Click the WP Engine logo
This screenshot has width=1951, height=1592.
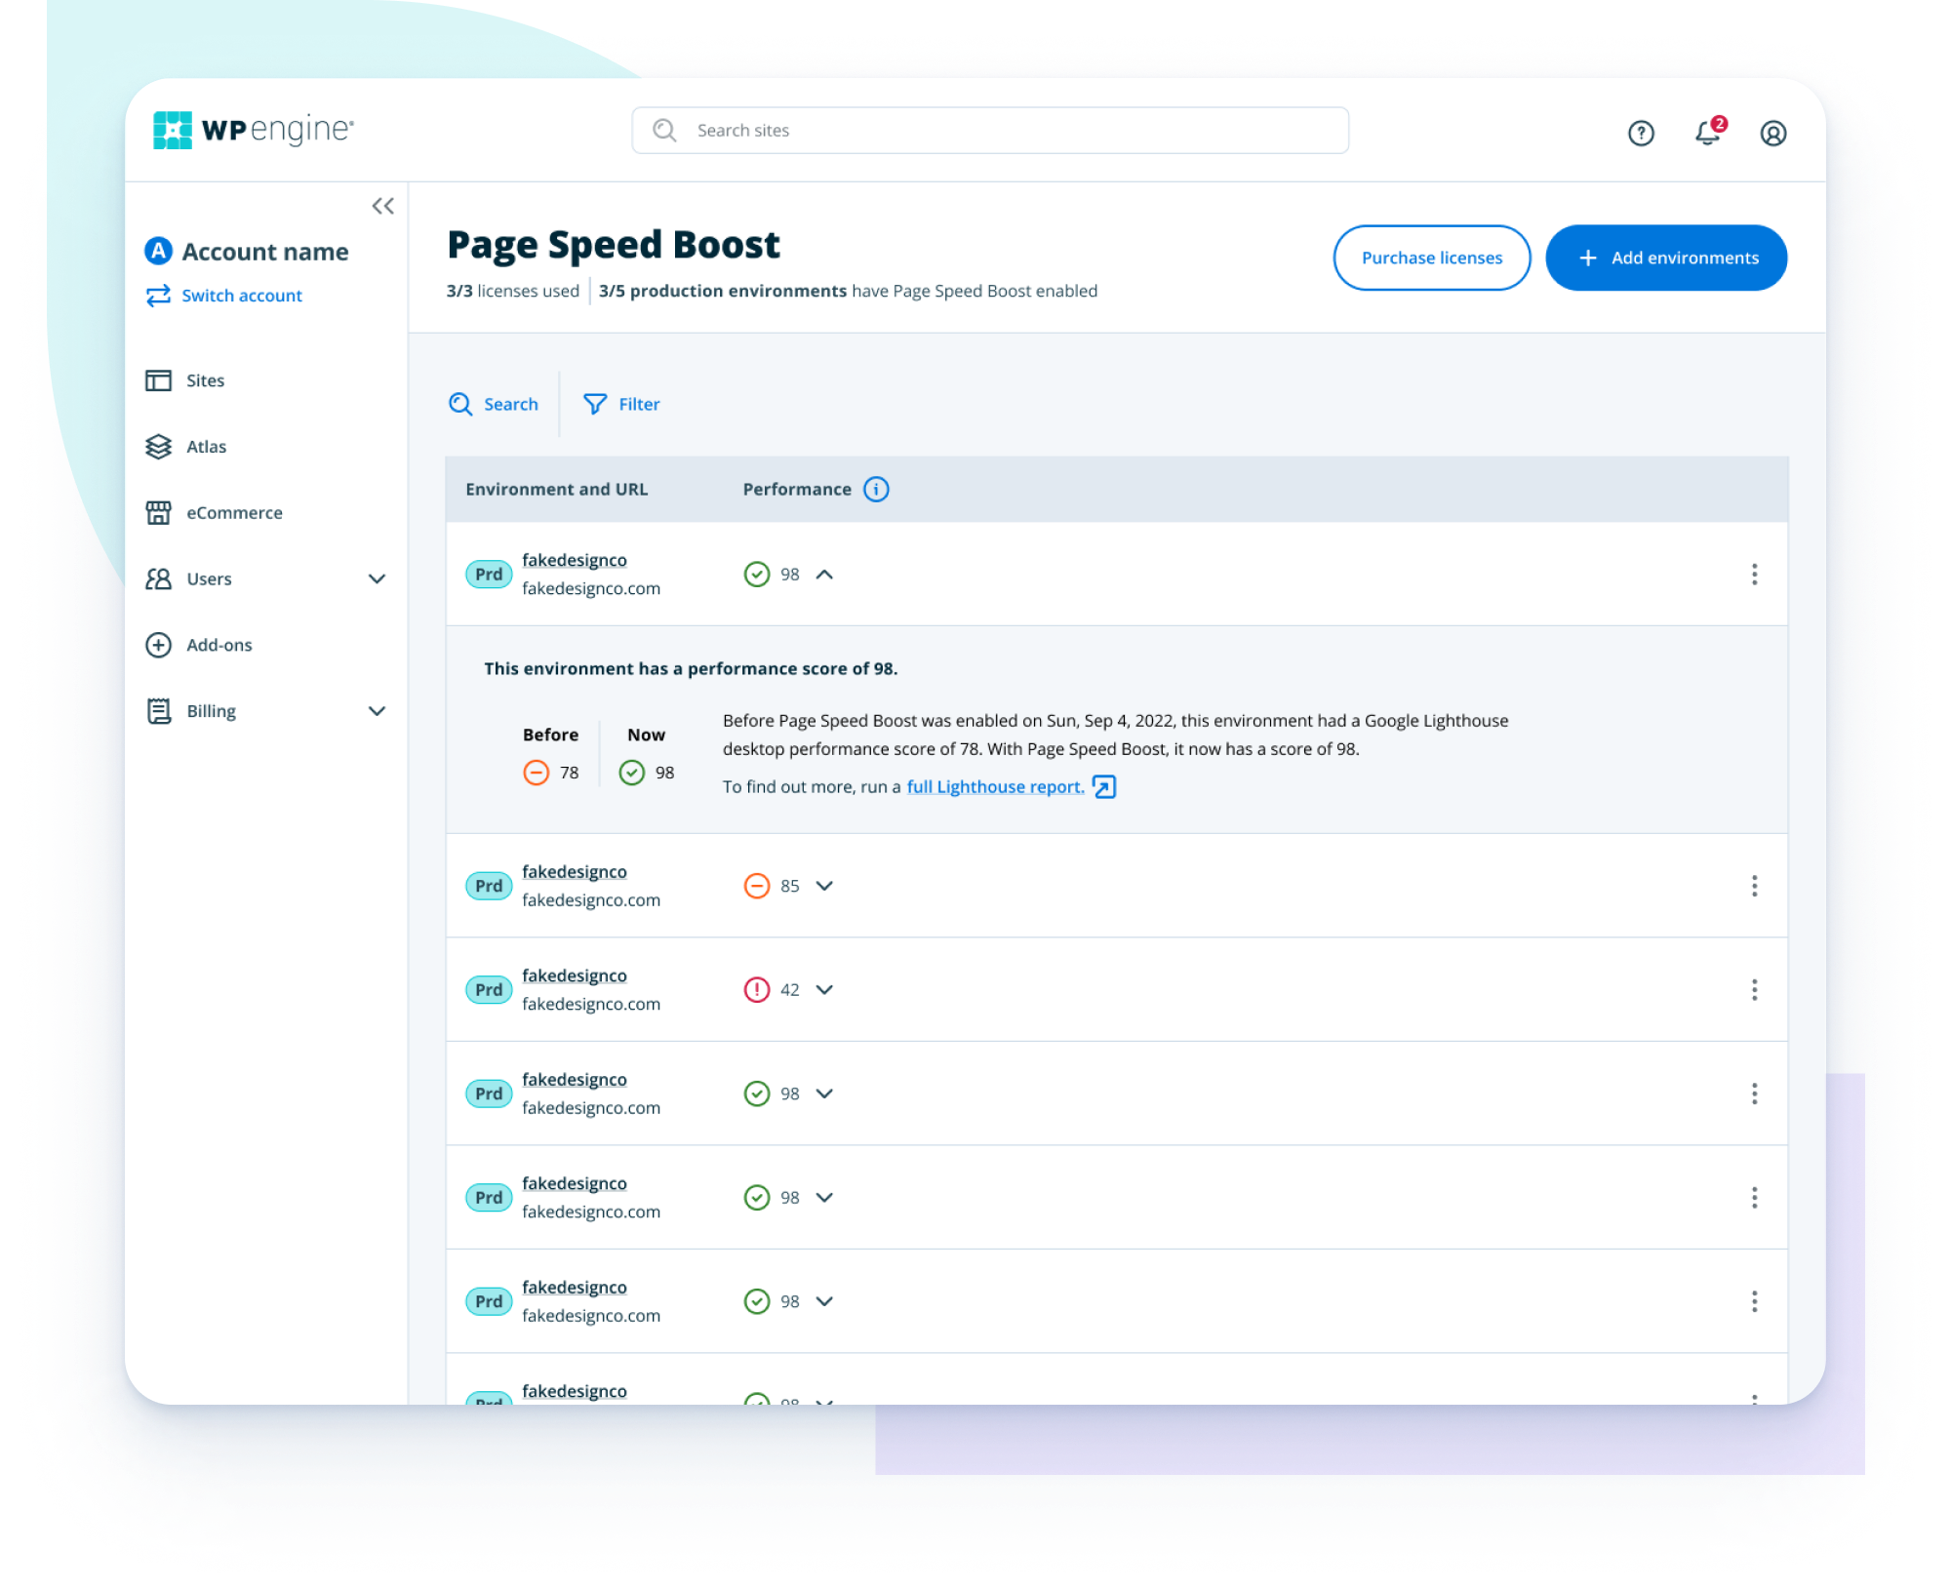[x=254, y=130]
